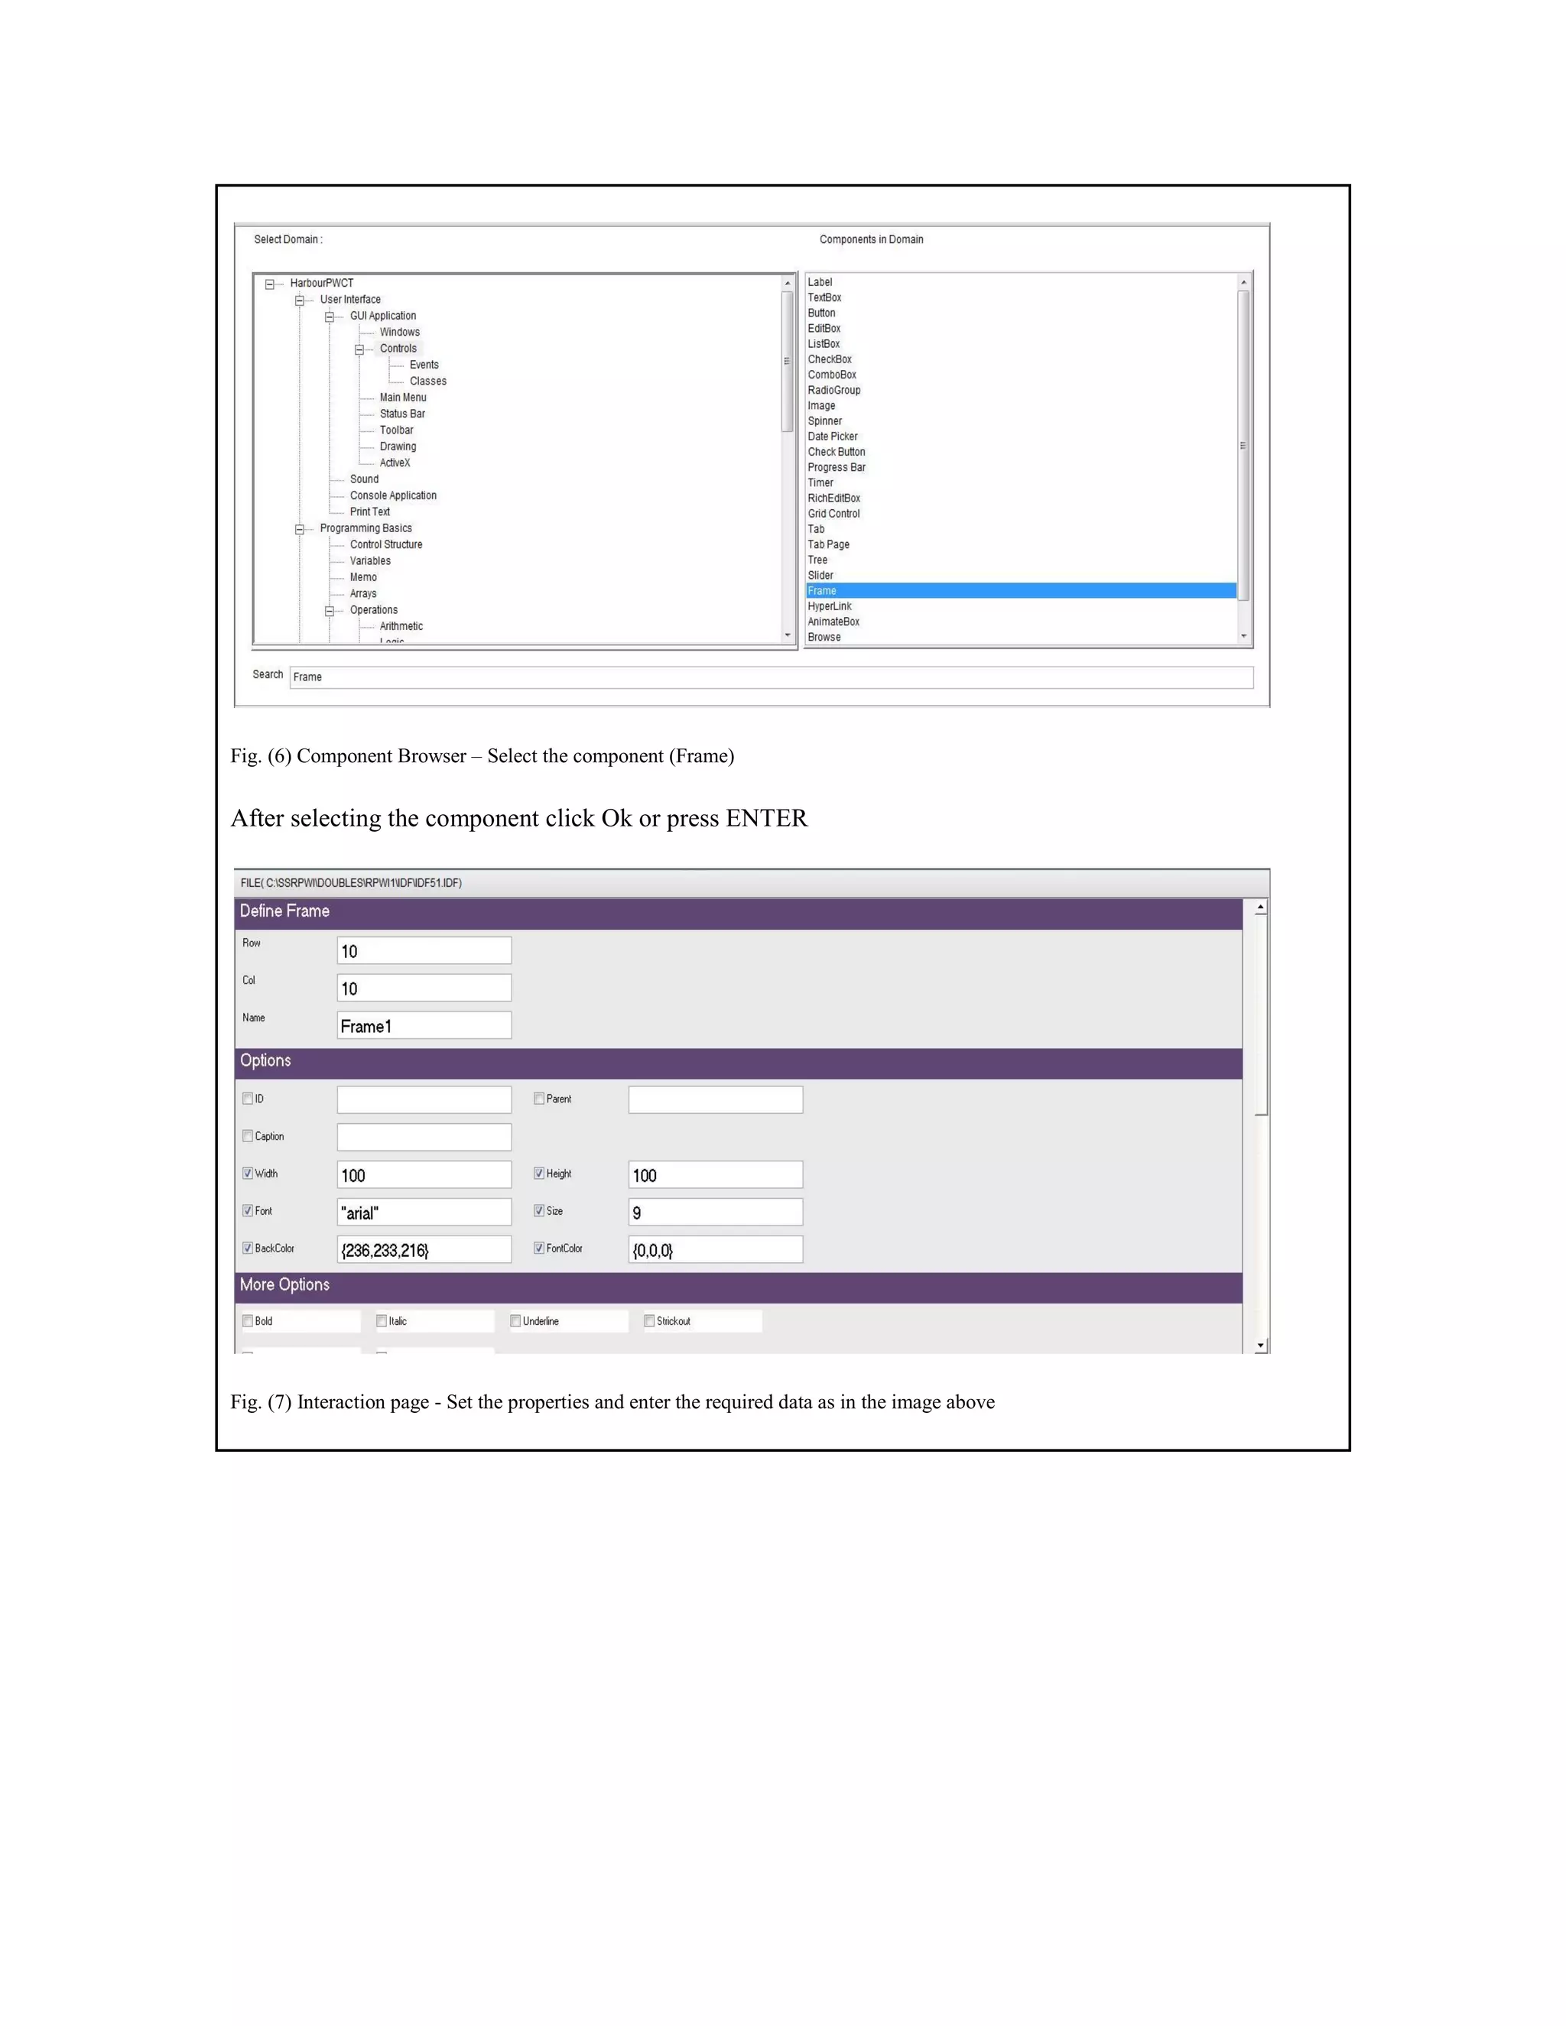Click the More Options section header
The height and width of the screenshot is (2026, 1566).
pos(739,1287)
